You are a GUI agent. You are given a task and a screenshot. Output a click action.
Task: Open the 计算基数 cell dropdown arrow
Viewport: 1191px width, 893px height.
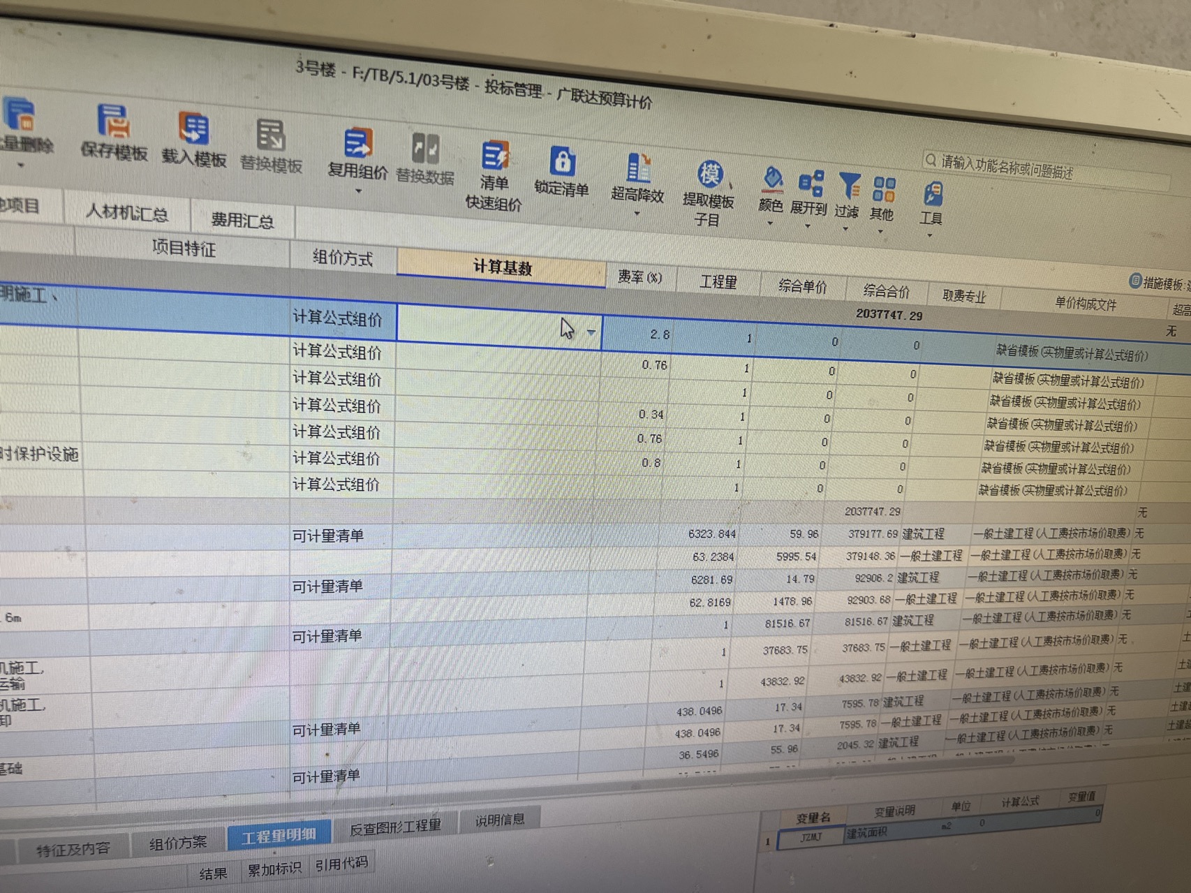coord(591,332)
